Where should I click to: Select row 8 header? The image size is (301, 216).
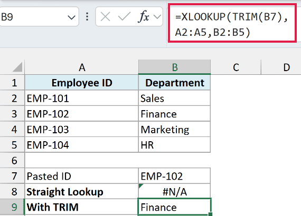click(x=12, y=191)
